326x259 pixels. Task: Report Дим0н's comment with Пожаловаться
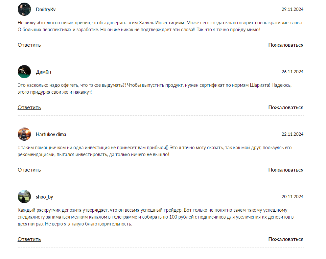(x=286, y=107)
